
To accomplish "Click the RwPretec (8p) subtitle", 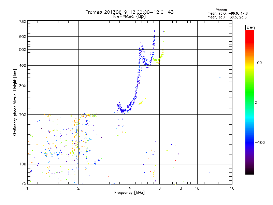I will pyautogui.click(x=129, y=16).
